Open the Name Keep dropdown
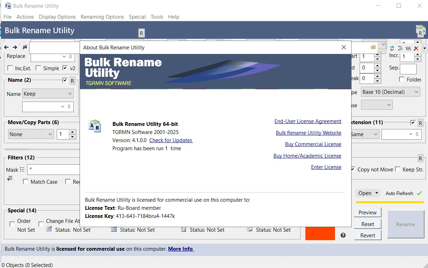The image size is (428, 268). (48, 94)
